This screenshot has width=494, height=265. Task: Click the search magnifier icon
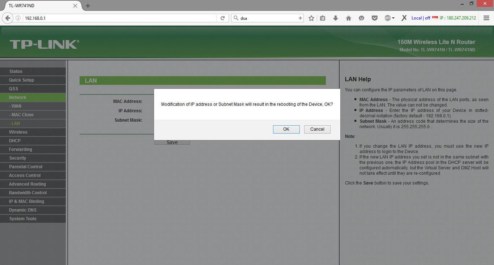pos(236,18)
